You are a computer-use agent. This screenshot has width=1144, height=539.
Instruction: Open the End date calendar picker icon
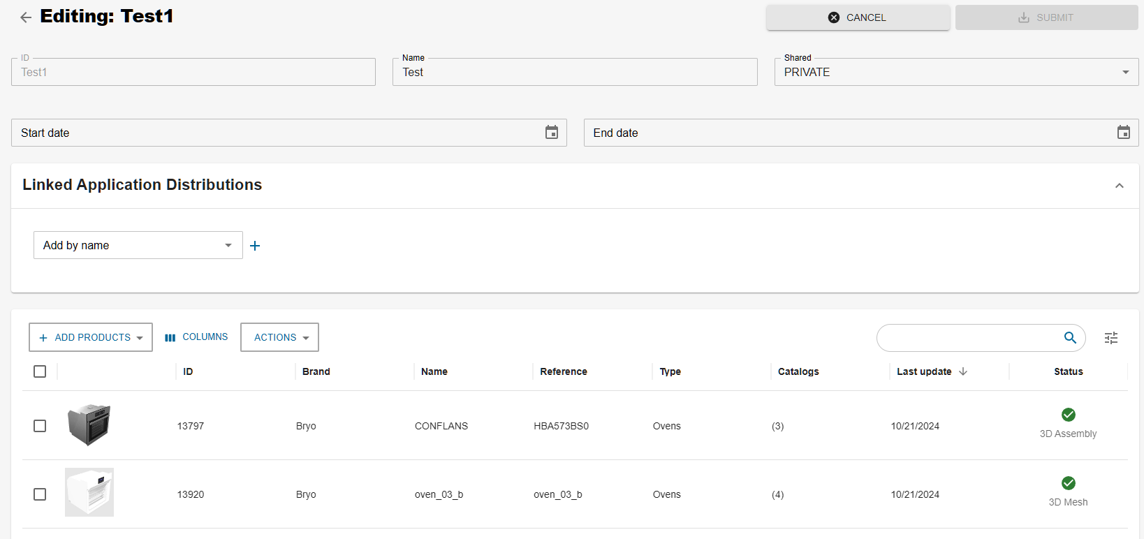click(1124, 133)
